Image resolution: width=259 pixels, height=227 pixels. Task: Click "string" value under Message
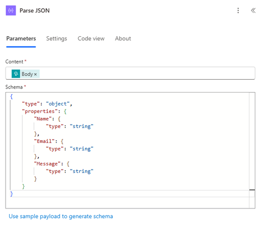[81, 171]
